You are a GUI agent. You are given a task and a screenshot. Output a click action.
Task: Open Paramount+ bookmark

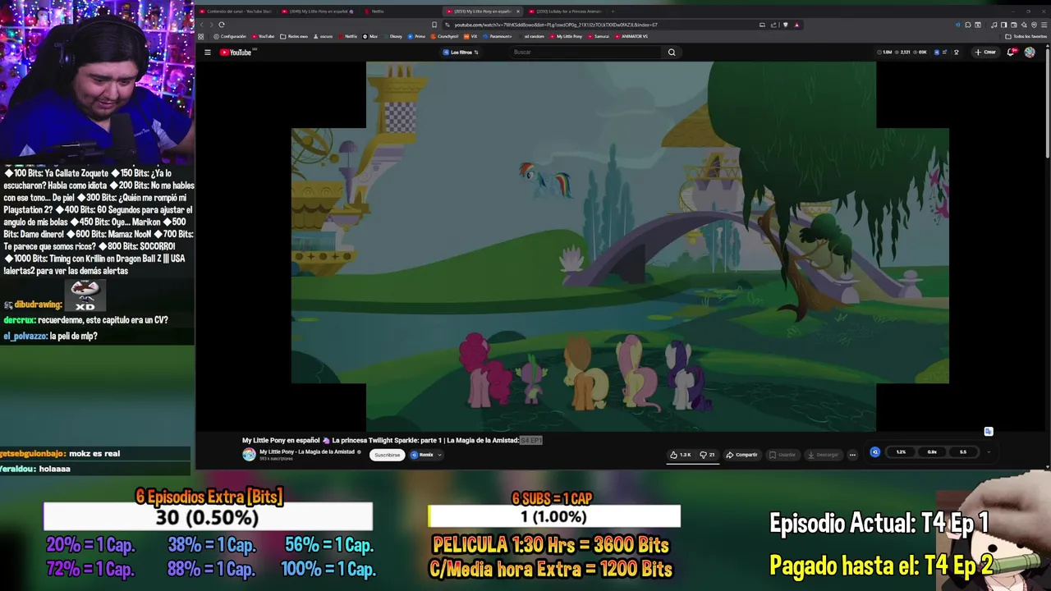[498, 36]
